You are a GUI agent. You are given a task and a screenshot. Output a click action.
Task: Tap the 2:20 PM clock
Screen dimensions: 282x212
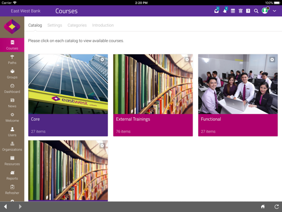[141, 3]
